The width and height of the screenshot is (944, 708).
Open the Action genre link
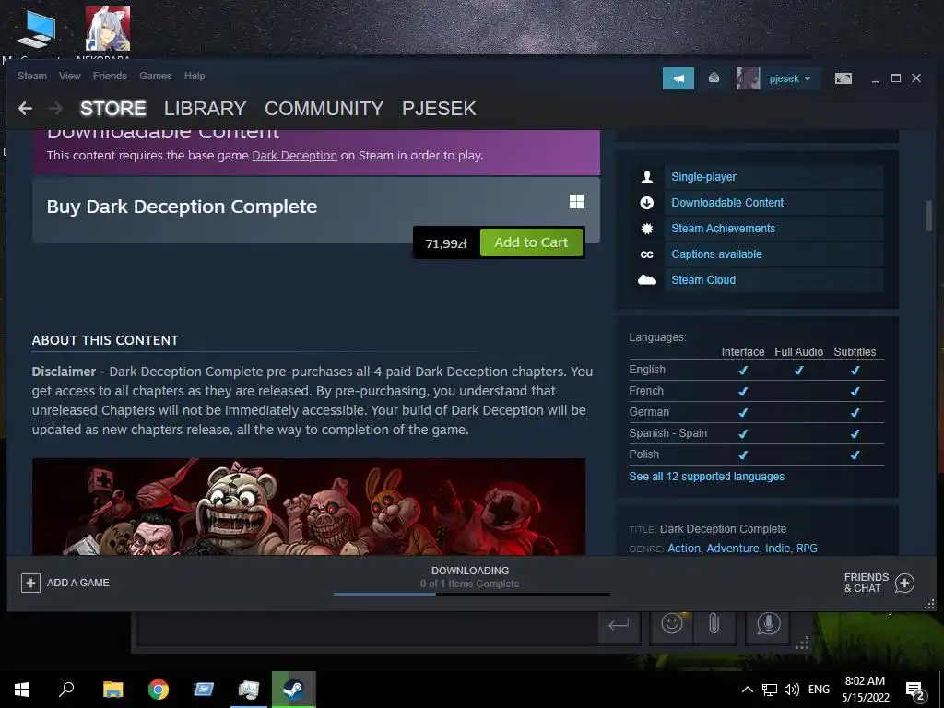[x=684, y=549]
